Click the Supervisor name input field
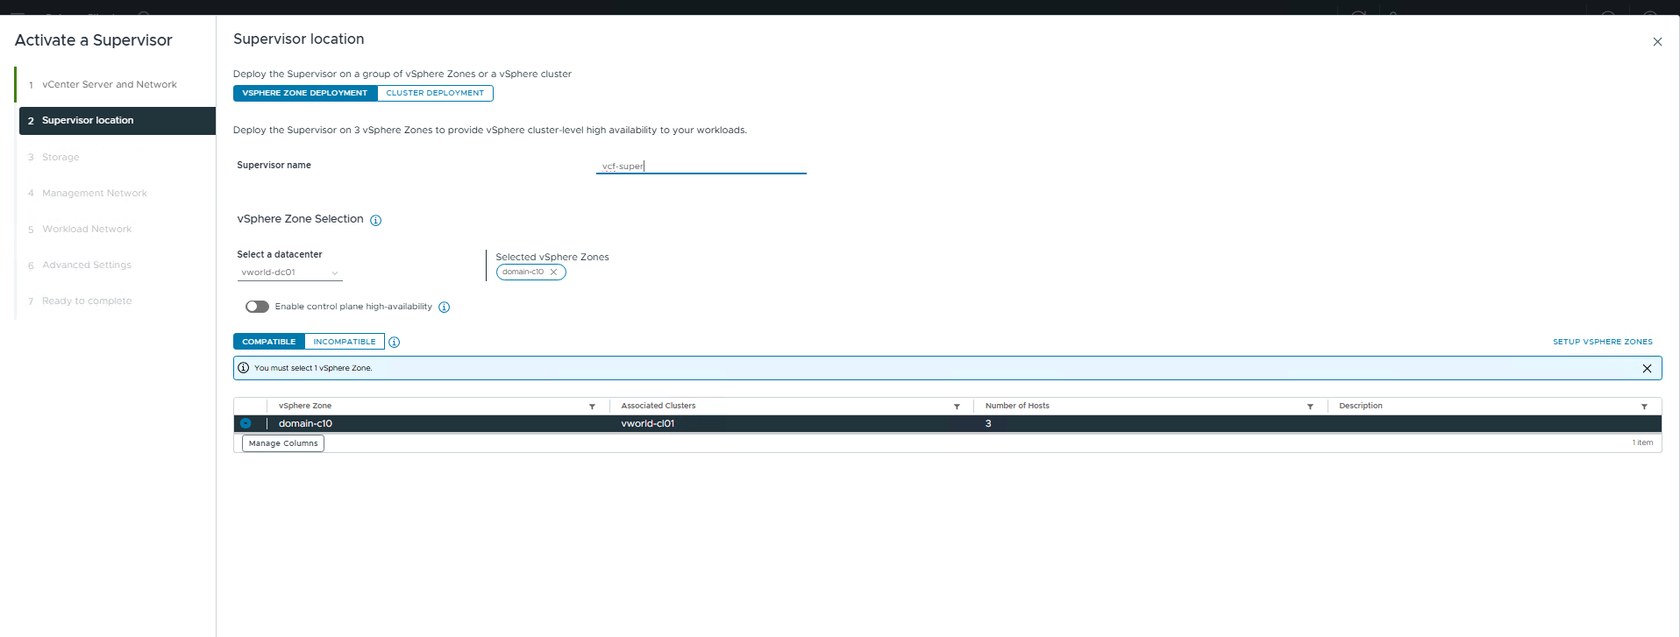This screenshot has width=1680, height=637. tap(701, 166)
